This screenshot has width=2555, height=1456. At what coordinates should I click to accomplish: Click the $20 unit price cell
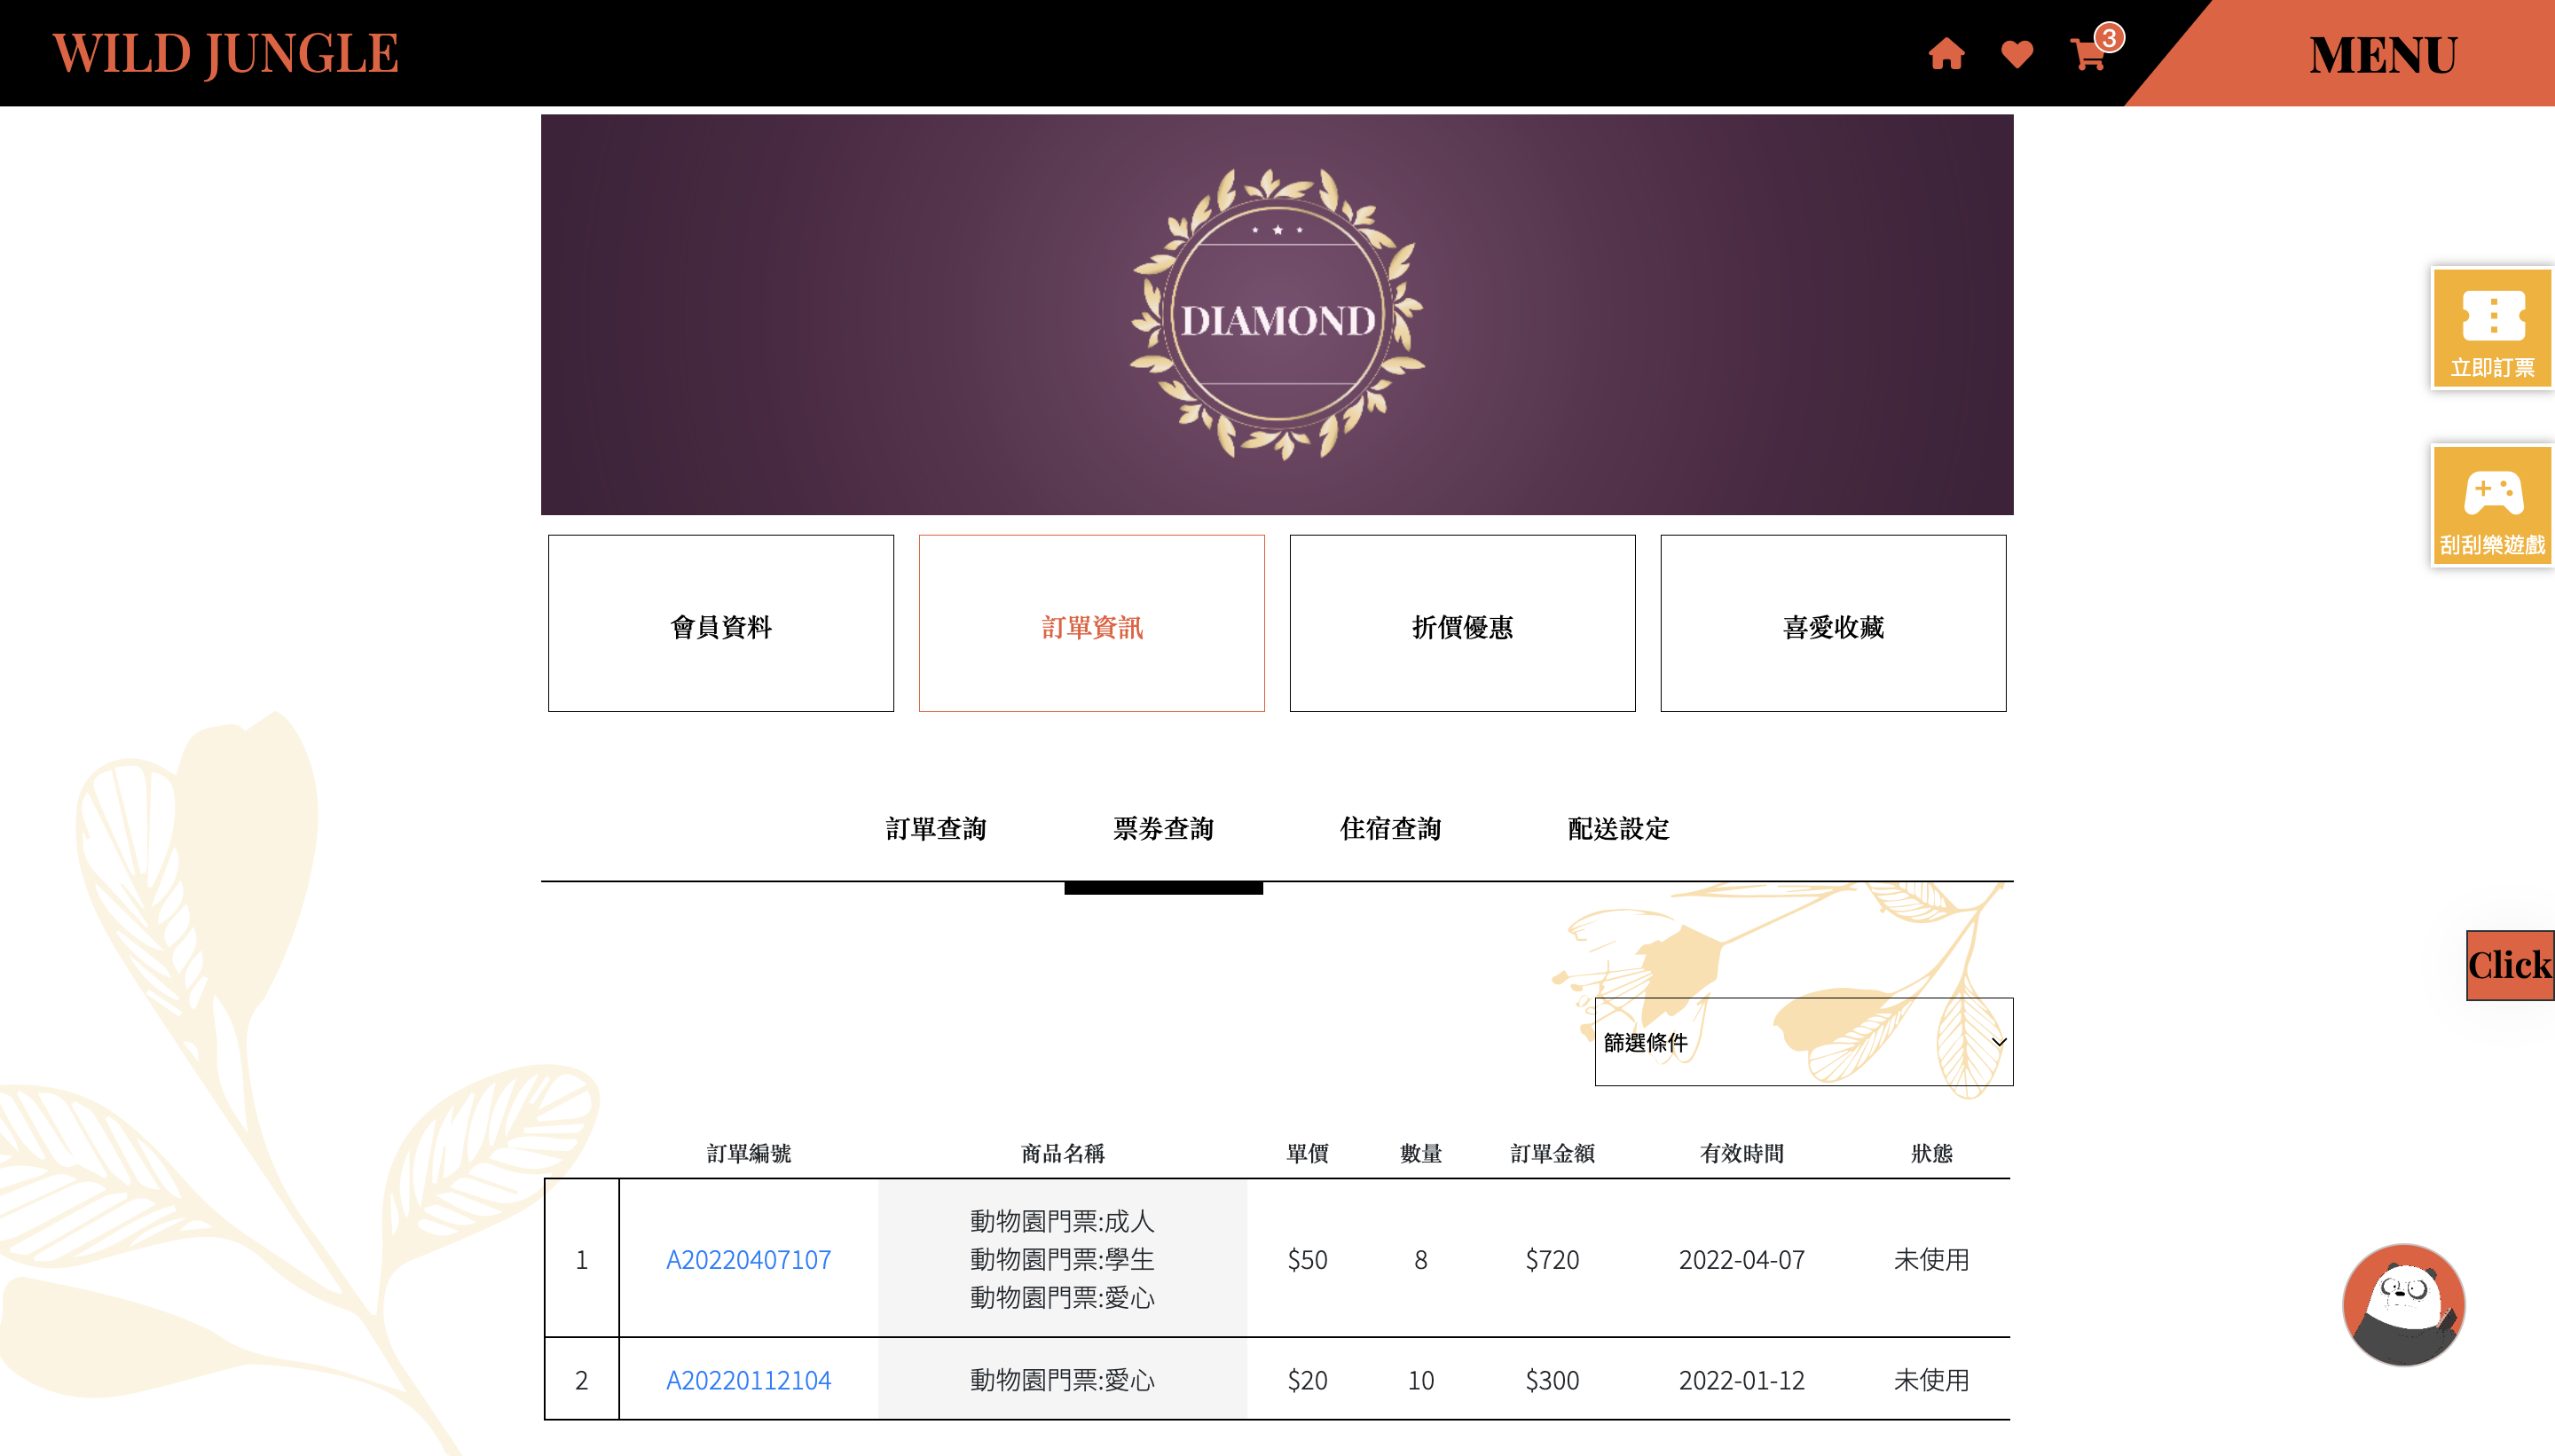point(1307,1381)
